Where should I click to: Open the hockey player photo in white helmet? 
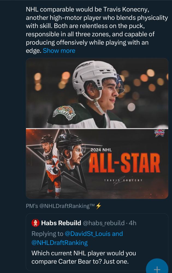point(97,93)
